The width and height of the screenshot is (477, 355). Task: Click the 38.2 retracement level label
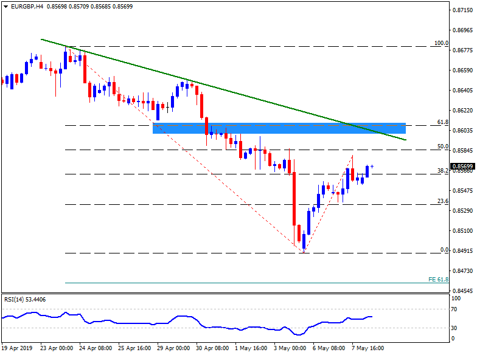click(443, 171)
